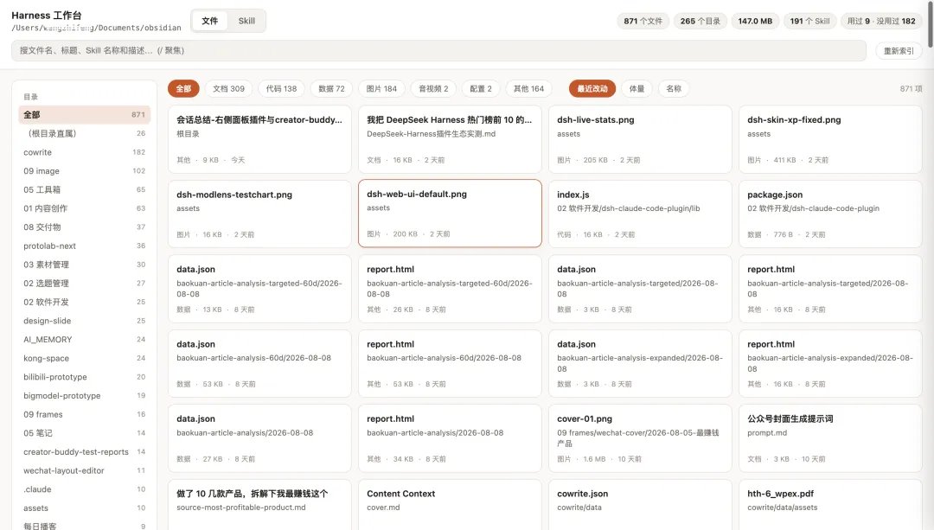This screenshot has width=934, height=530.
Task: Focus the file name search field
Action: 438,51
